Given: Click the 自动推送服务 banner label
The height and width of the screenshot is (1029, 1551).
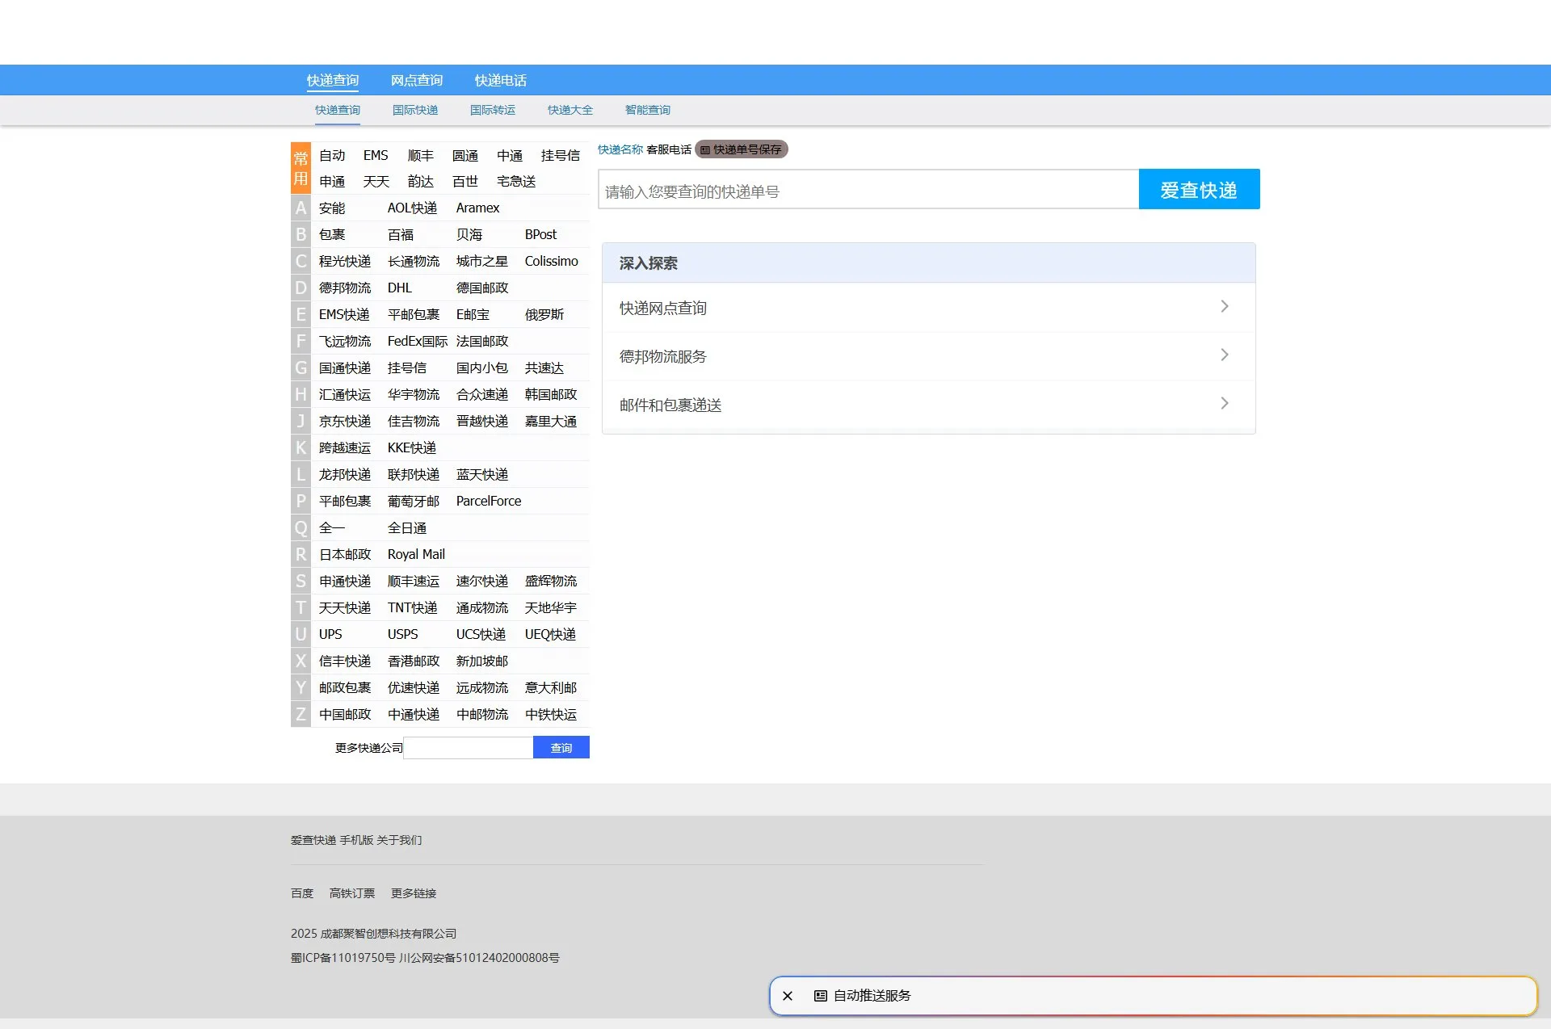Looking at the screenshot, I should pos(872,996).
